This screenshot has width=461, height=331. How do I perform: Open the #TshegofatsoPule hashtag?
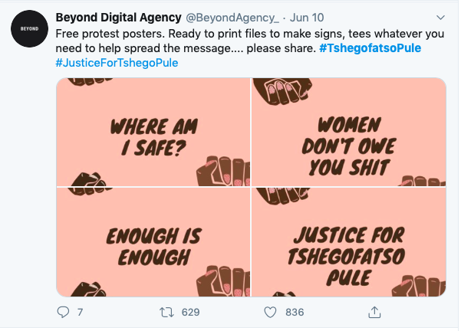(x=370, y=48)
